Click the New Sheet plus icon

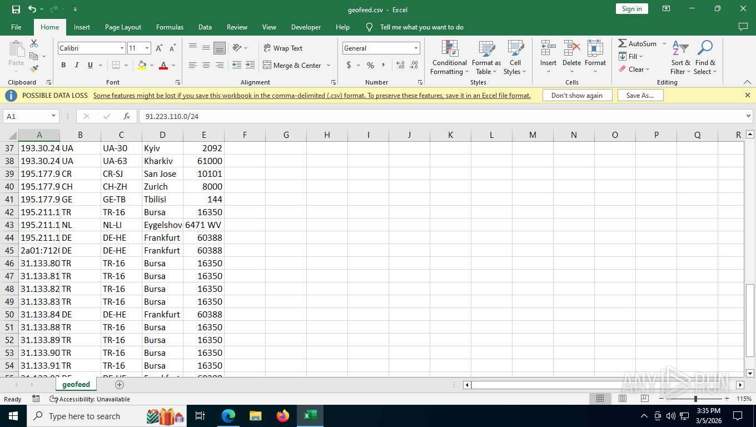coord(119,384)
